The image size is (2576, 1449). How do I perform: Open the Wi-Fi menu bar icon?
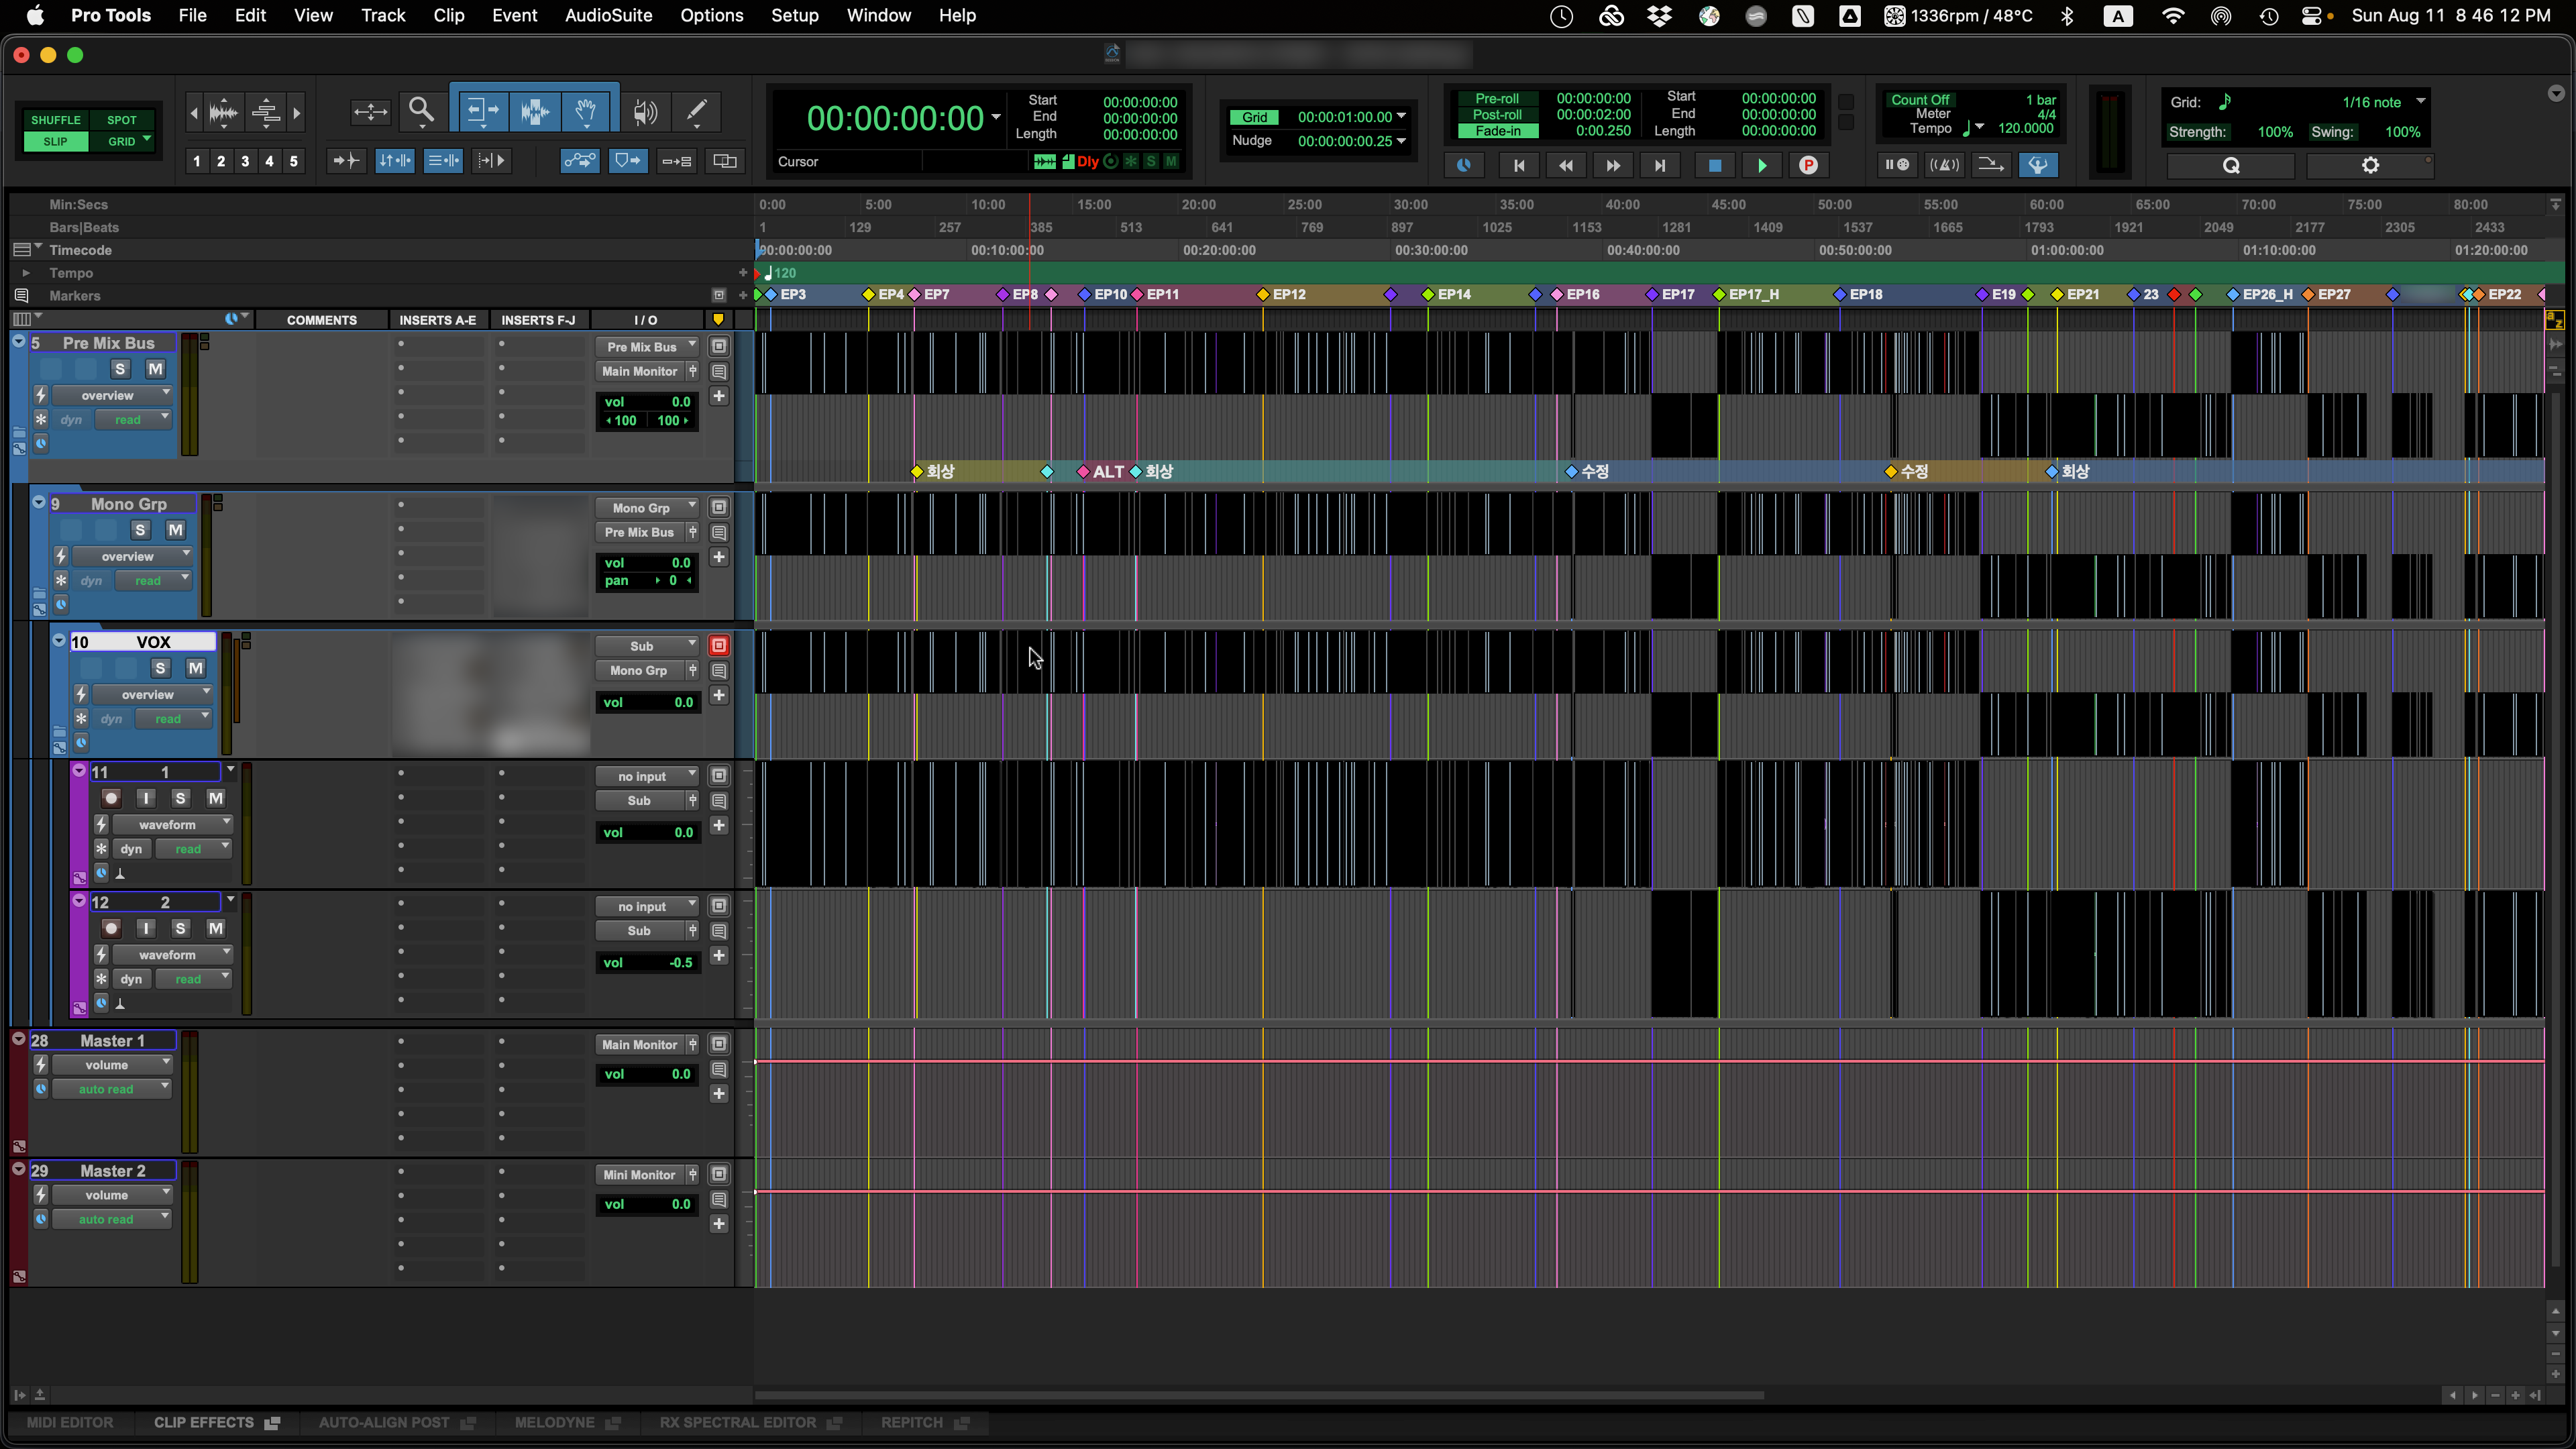[x=2172, y=16]
